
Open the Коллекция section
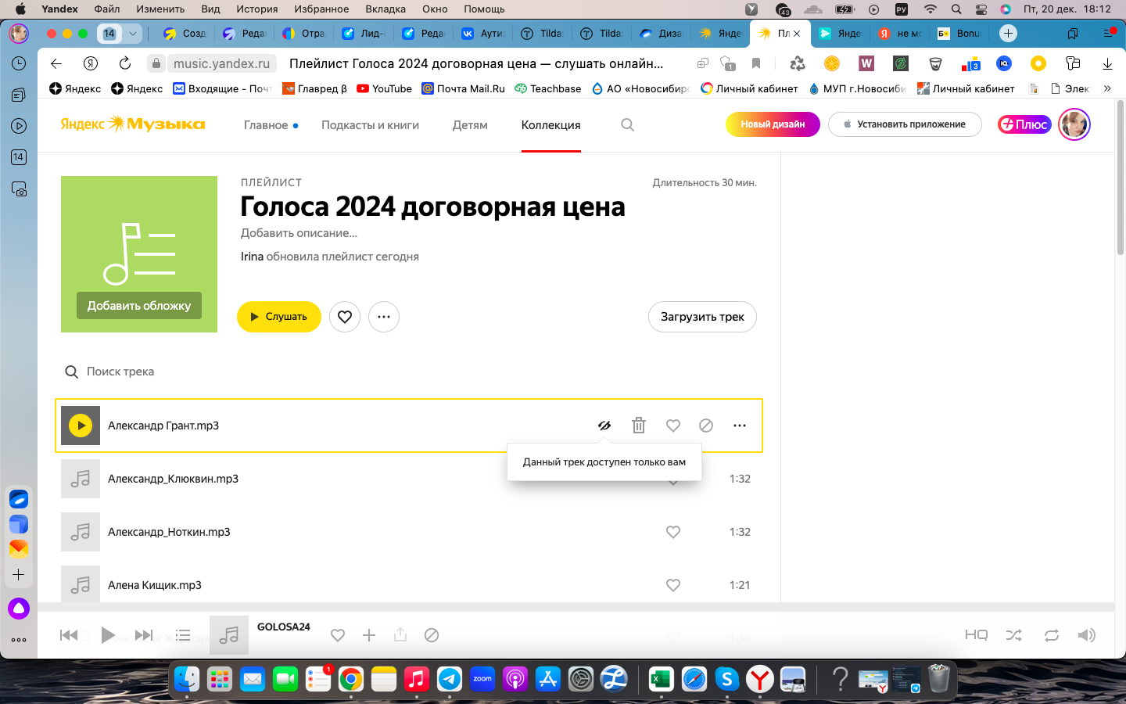551,125
